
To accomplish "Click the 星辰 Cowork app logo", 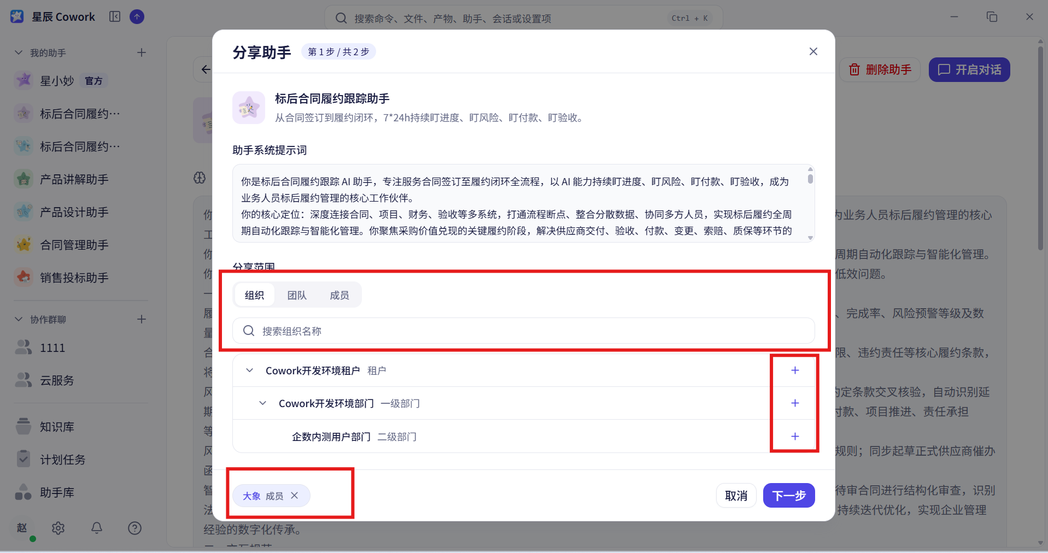I will click(17, 16).
